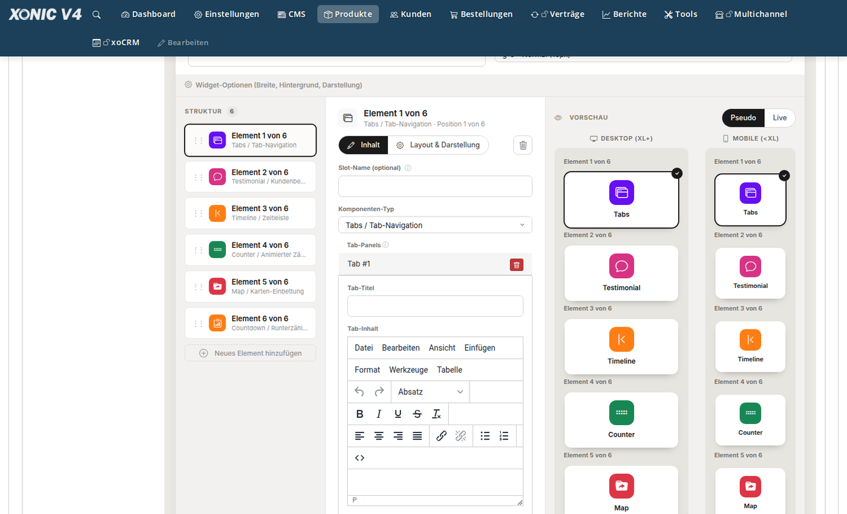Screen dimensions: 847x514
Task: Open the editor's Einfügen menu
Action: 480,348
